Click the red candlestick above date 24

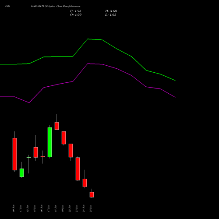coord(85,183)
